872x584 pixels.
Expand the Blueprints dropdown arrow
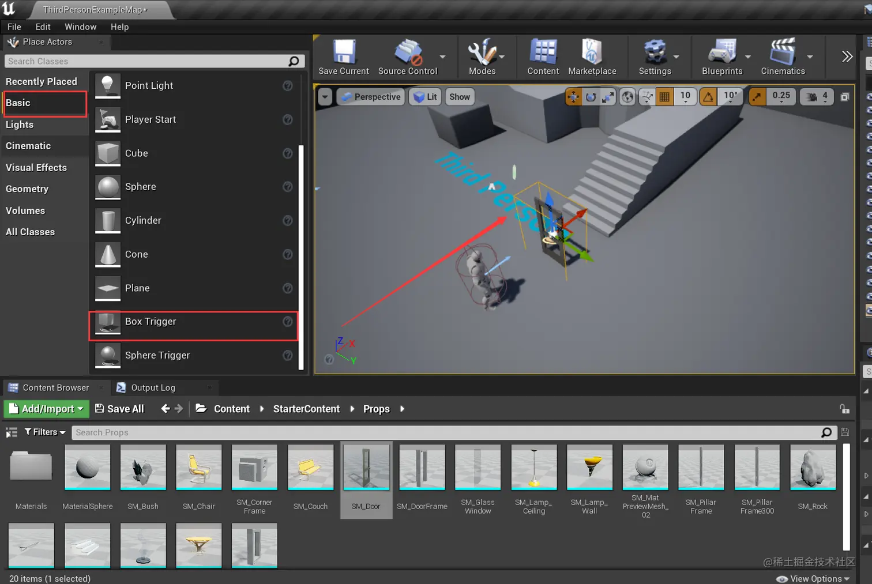pyautogui.click(x=748, y=56)
